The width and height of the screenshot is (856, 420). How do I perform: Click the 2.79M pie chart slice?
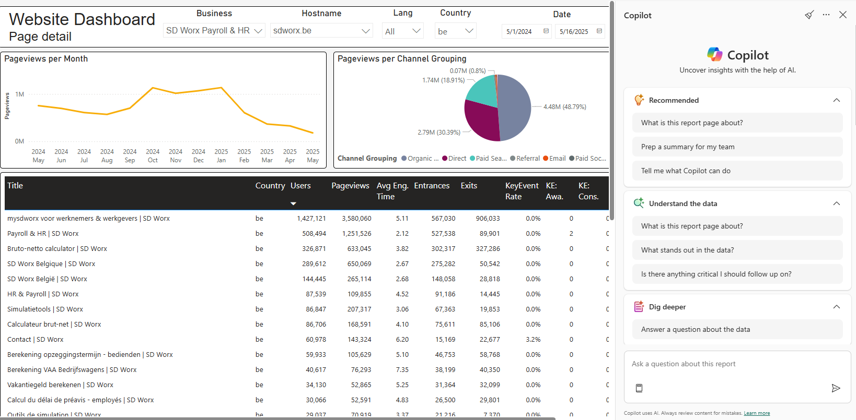(481, 121)
